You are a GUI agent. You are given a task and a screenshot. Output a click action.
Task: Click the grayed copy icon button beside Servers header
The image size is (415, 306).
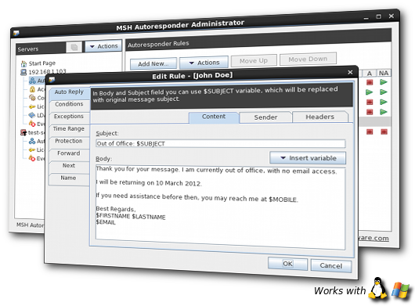tap(74, 47)
